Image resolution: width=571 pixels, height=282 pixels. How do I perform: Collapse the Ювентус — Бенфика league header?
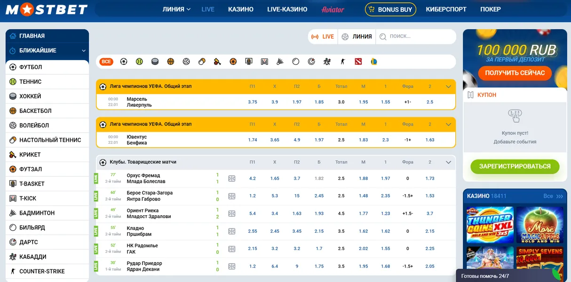point(448,124)
